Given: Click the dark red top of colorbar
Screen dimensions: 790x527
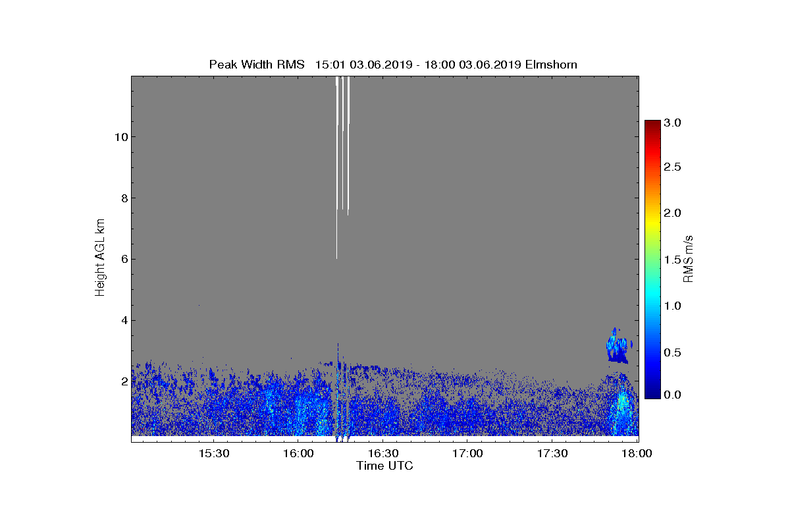Looking at the screenshot, I should coord(652,125).
